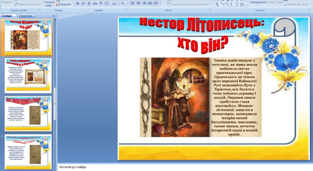Select the star shape in shapes gallery
The width and height of the screenshot is (313, 171).
[242, 4]
